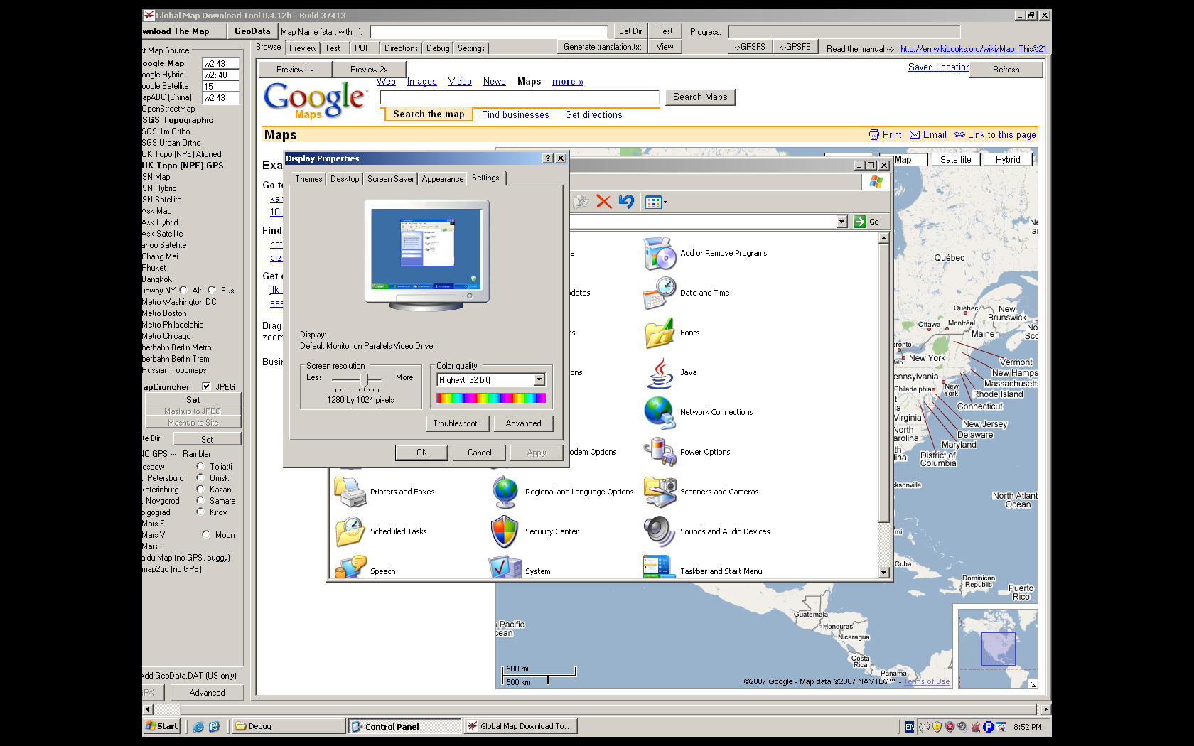Open the Views dropdown arrow in toolbar

point(666,202)
